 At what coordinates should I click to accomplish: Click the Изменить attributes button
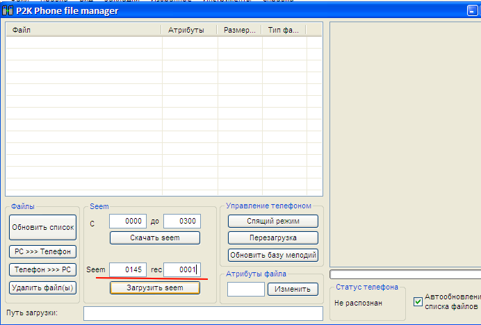[x=293, y=289]
